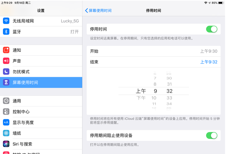Select minute 31 in the picker
Viewport: 226px width, 154px height.
click(169, 84)
